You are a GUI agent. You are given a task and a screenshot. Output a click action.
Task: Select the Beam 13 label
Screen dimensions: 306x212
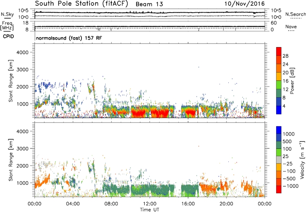coord(149,4)
